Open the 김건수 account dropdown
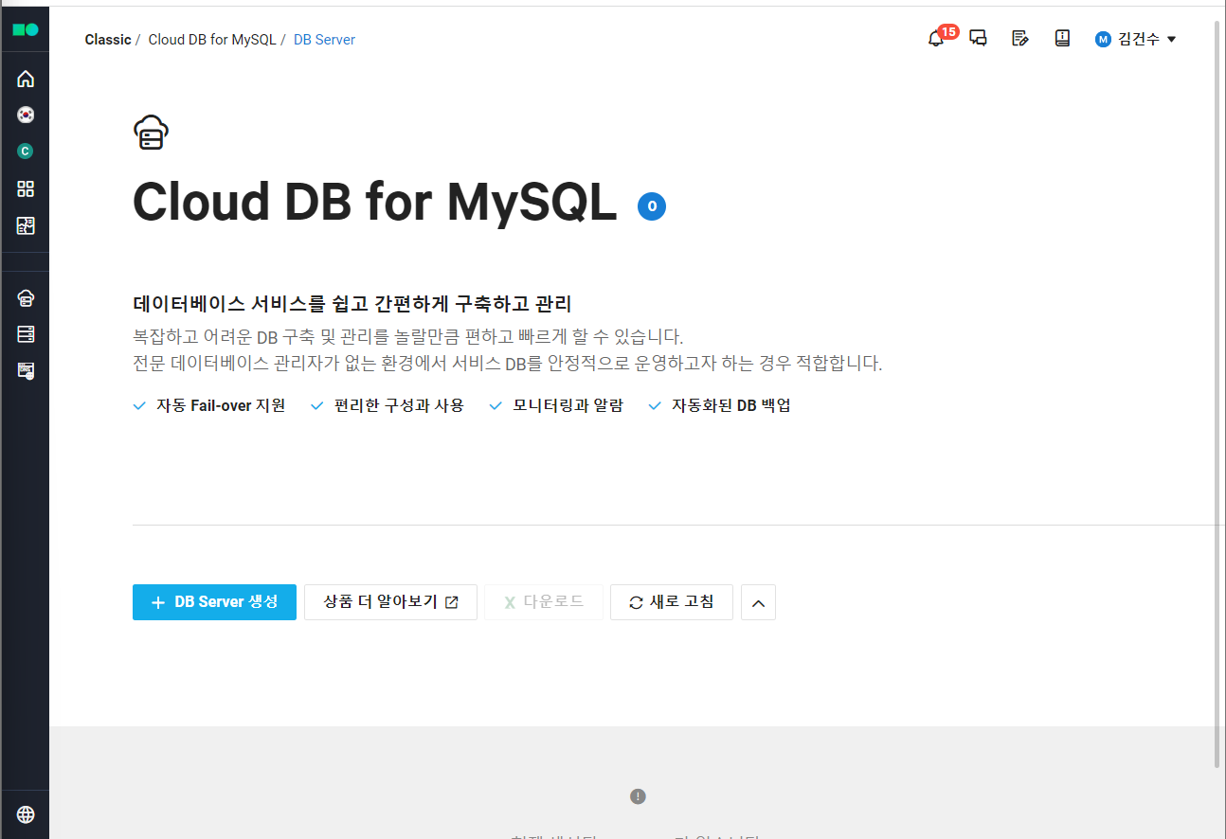1226x839 pixels. 1135,39
